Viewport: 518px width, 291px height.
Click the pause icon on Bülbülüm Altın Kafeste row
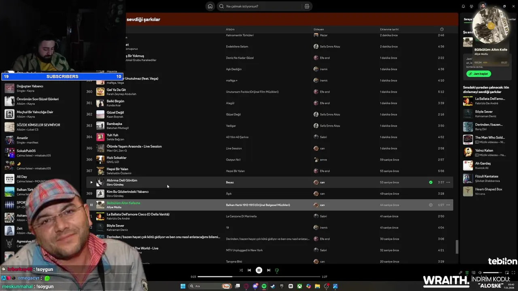(91, 205)
